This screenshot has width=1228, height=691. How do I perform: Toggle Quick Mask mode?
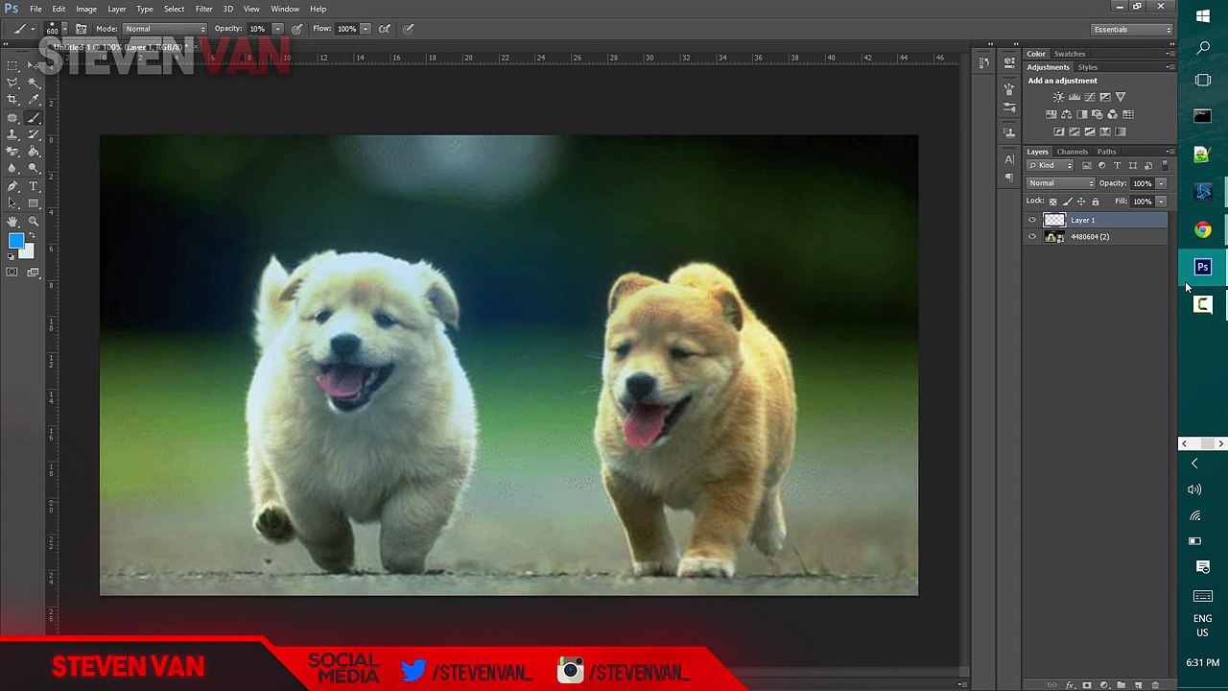coord(12,273)
